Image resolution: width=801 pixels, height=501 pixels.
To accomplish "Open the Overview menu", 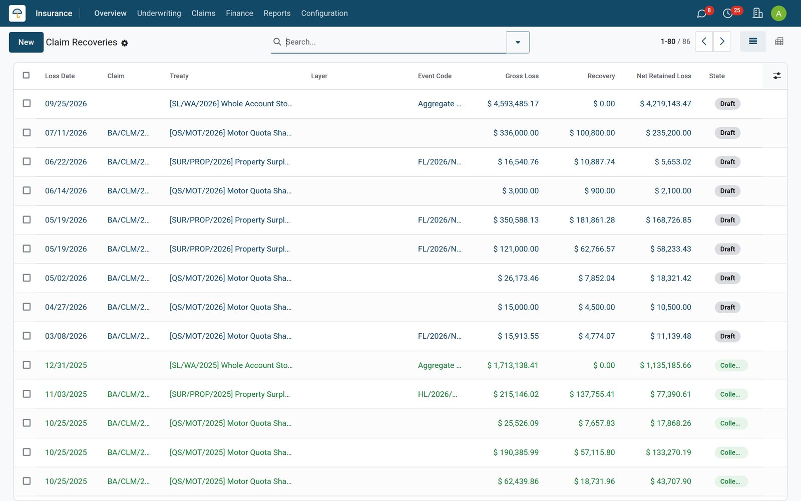I will pos(110,13).
